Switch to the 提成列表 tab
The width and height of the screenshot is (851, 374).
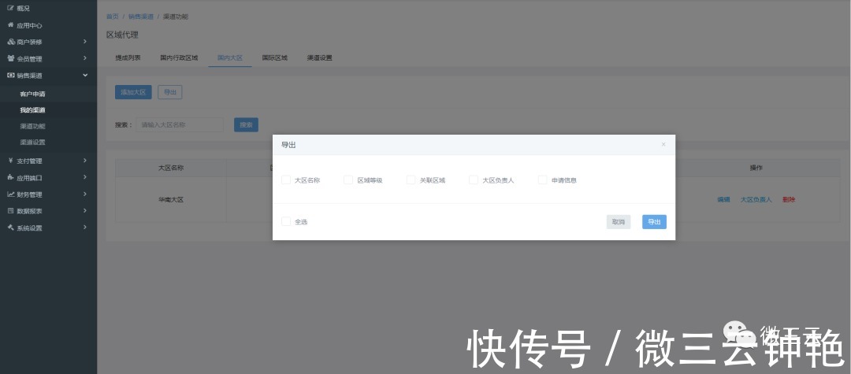(x=128, y=57)
